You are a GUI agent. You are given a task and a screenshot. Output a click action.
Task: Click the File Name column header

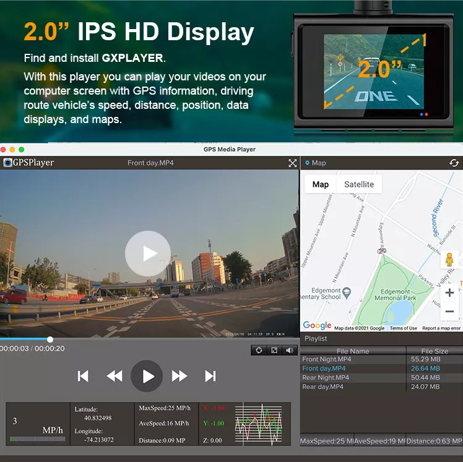[x=353, y=351]
